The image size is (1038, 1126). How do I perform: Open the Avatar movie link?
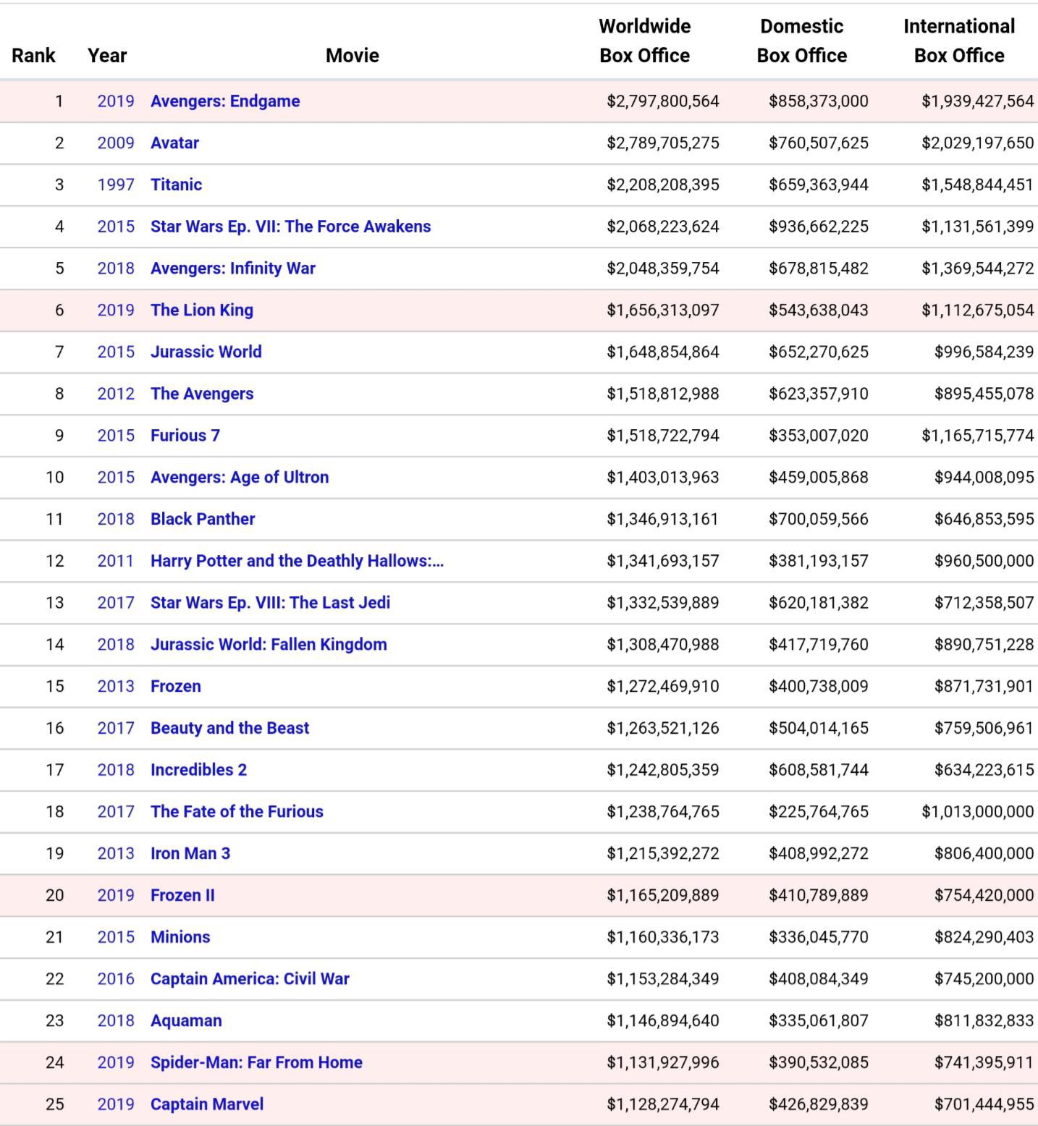174,143
